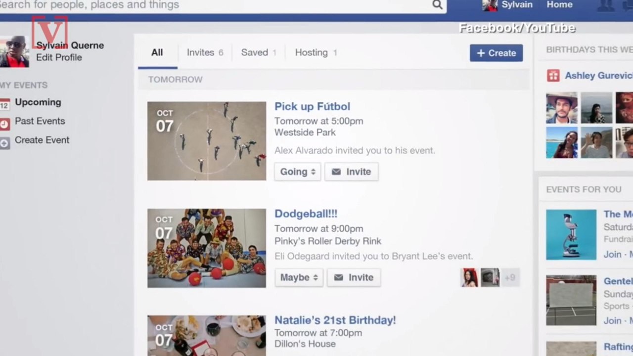Open the Going dropdown for Pick up Fútbol
Image resolution: width=633 pixels, height=356 pixels.
[x=298, y=172]
